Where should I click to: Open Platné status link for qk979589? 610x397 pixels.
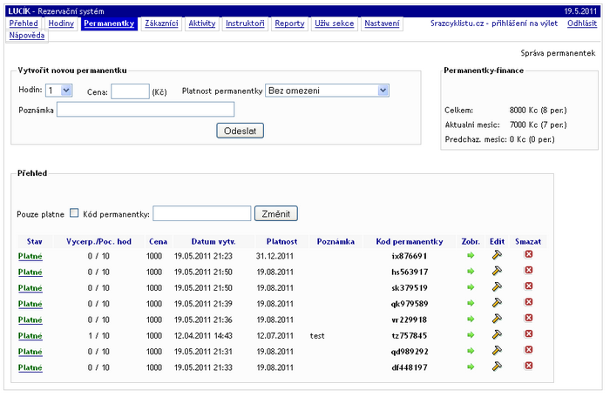(30, 304)
